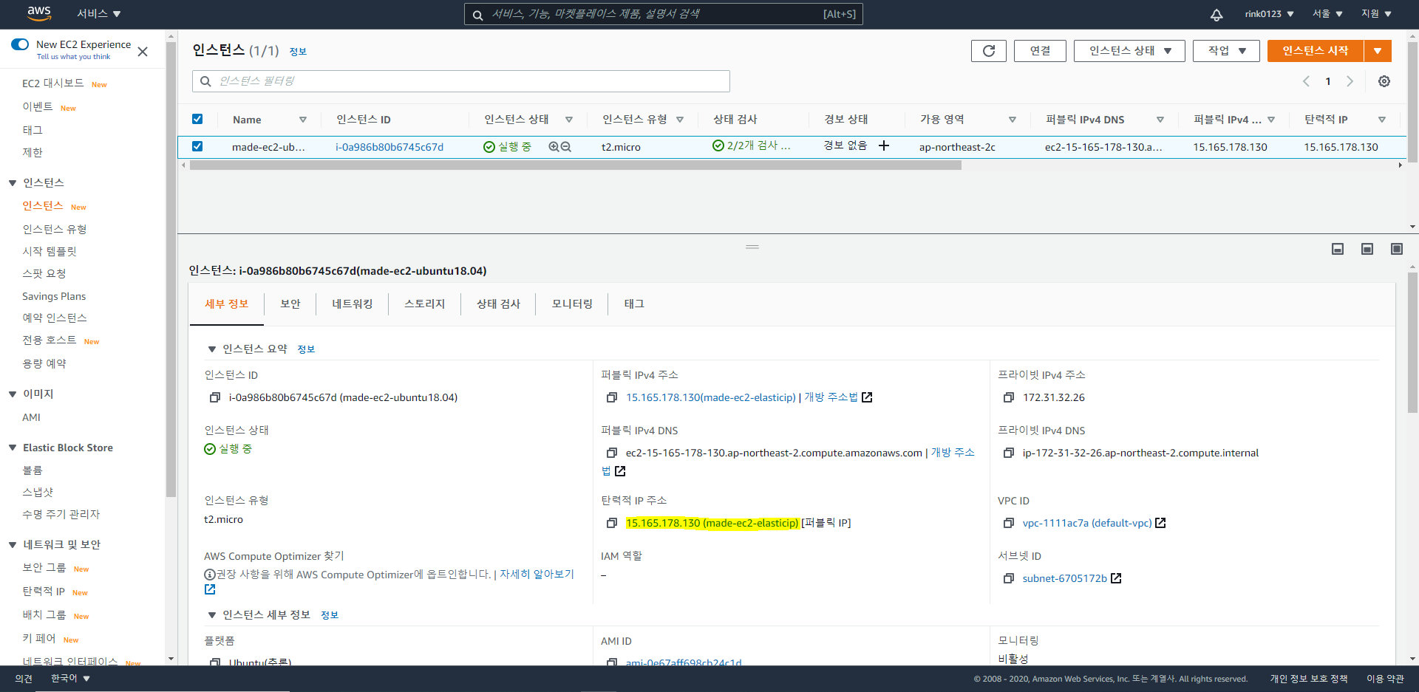Open highlighted elastic IP 15.165.178.130 link
Viewport: 1419px width, 692px height.
[712, 523]
